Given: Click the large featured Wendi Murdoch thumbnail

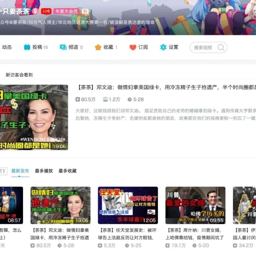Looking at the screenshot, I should point(34,117).
